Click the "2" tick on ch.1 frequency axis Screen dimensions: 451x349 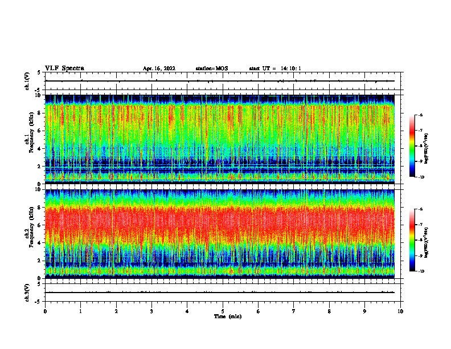(x=40, y=167)
